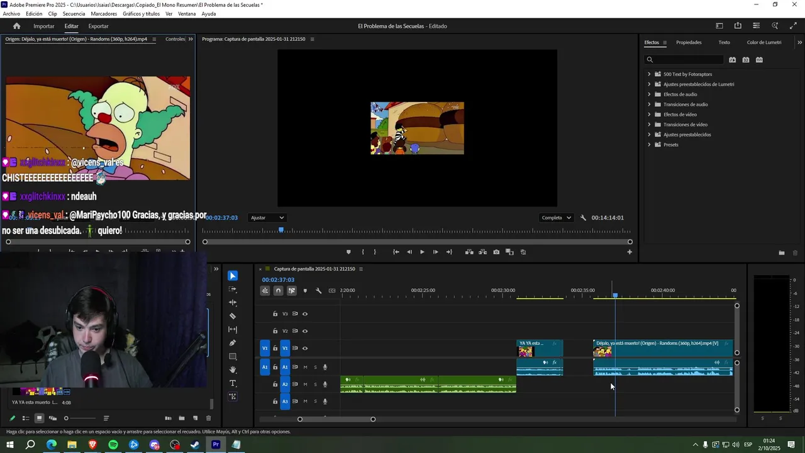Click the Effects panel search field
Screen dimensions: 805x453
coord(684,60)
